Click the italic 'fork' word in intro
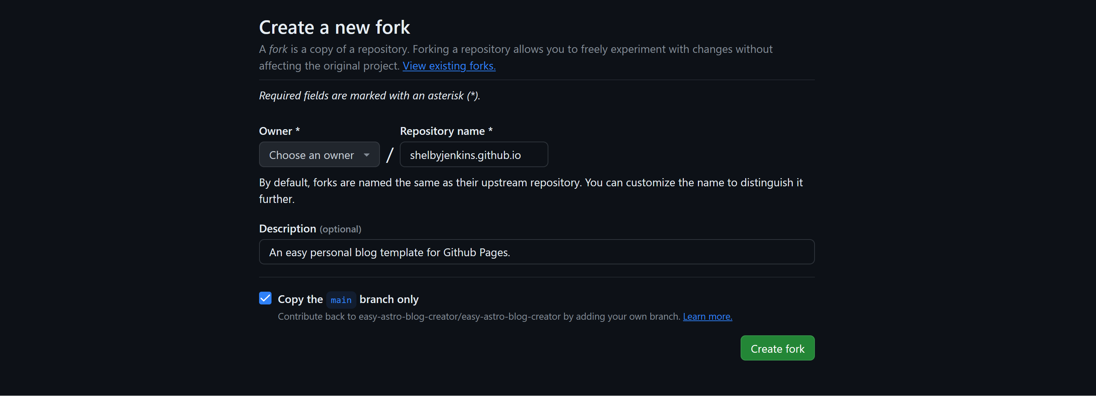 [x=278, y=49]
